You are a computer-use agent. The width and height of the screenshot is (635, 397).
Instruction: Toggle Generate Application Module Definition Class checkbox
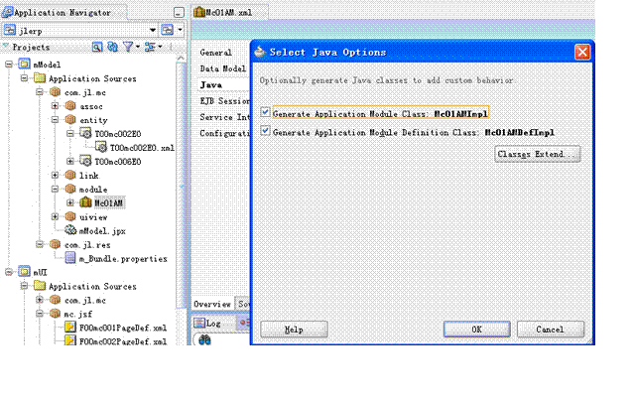tap(265, 130)
